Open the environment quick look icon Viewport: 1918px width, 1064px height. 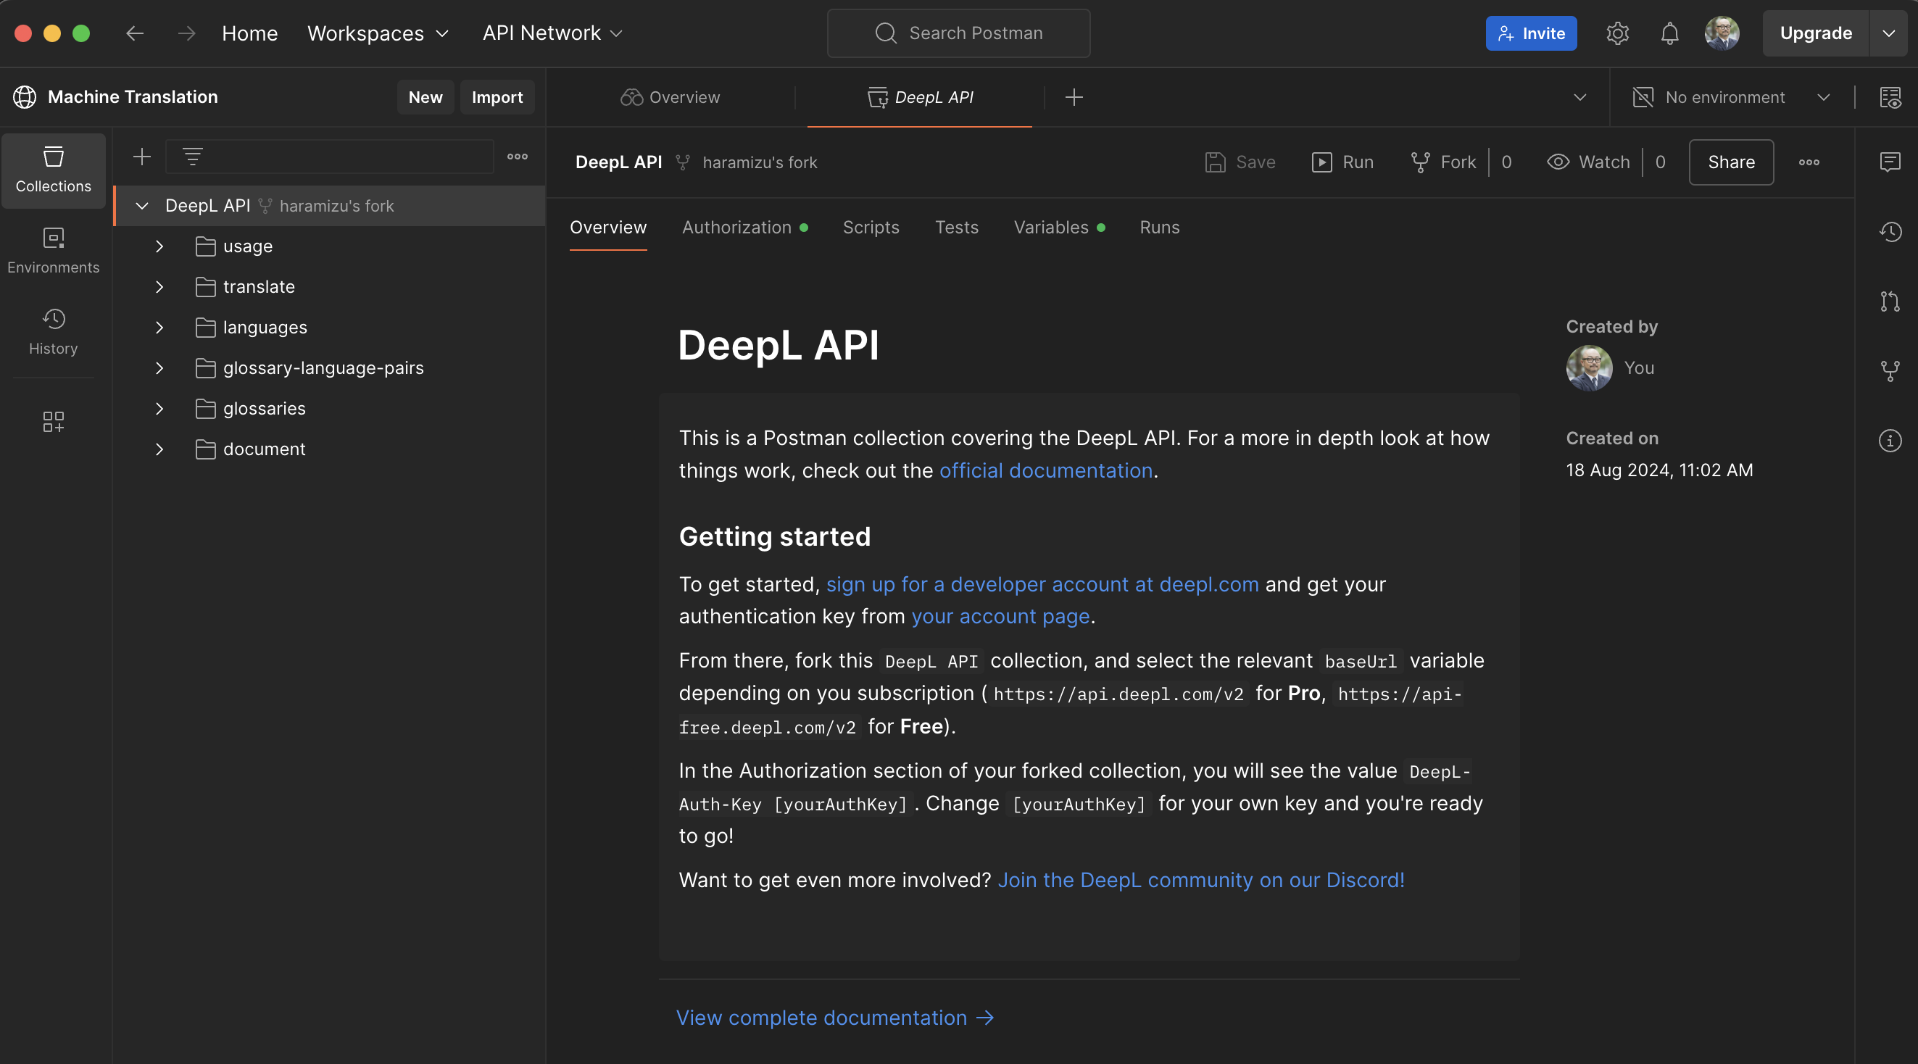tap(1890, 97)
